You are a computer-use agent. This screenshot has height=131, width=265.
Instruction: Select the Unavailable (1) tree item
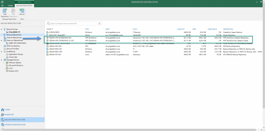pyautogui.click(x=14, y=32)
